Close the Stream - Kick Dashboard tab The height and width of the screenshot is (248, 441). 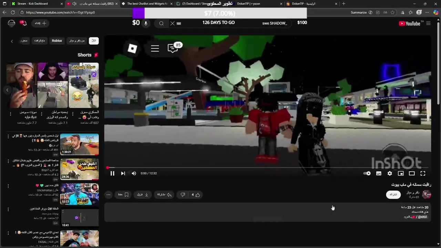click(62, 4)
